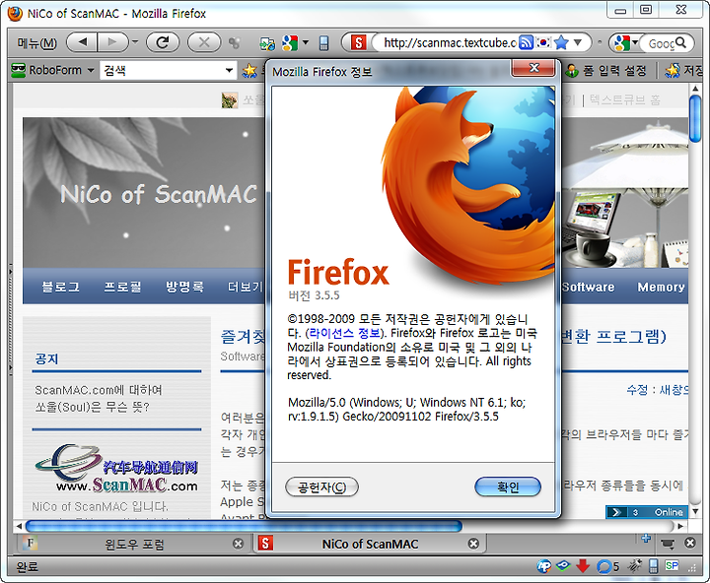Click the Firebug beetle status icon
Image resolution: width=710 pixels, height=583 pixels.
coord(634,566)
